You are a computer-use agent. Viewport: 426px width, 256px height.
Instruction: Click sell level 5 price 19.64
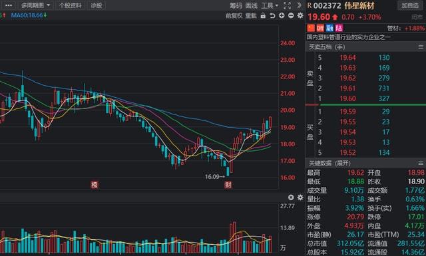pos(347,58)
